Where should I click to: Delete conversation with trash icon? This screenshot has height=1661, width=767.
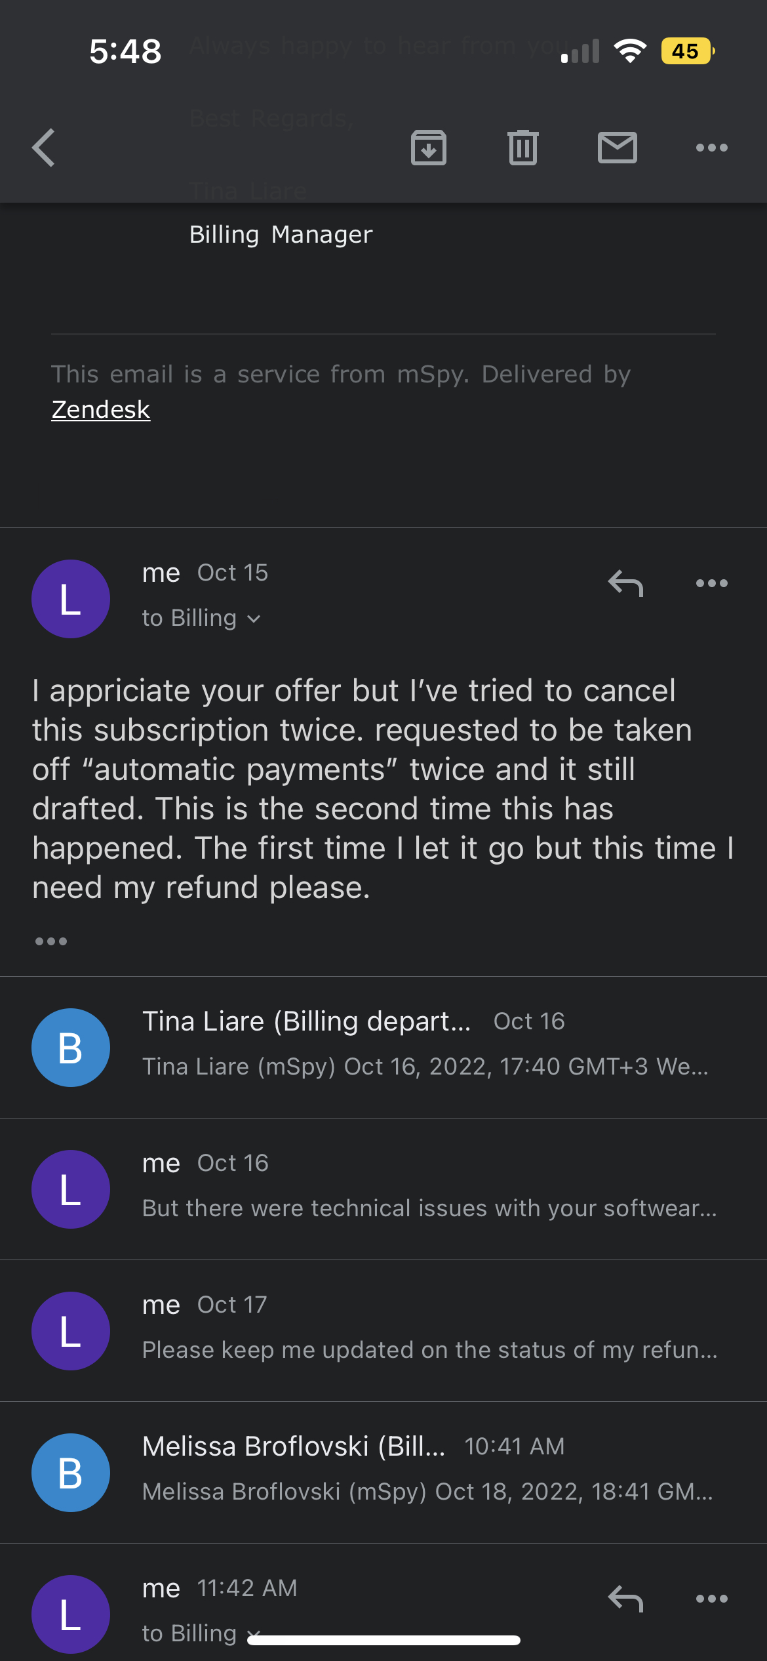pos(523,148)
